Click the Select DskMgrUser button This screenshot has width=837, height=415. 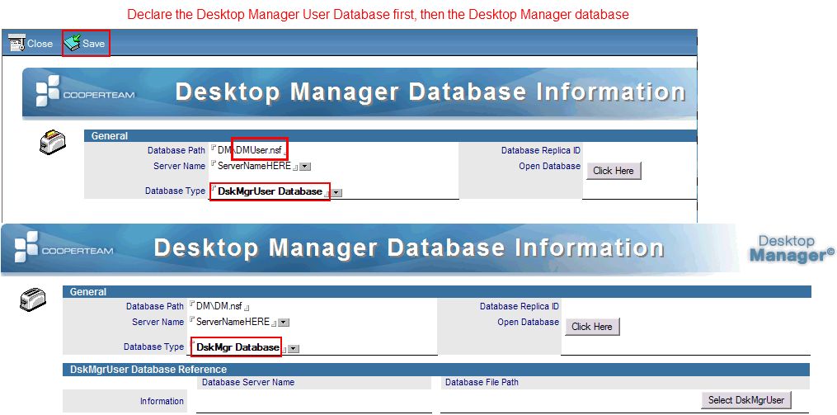[x=745, y=399]
